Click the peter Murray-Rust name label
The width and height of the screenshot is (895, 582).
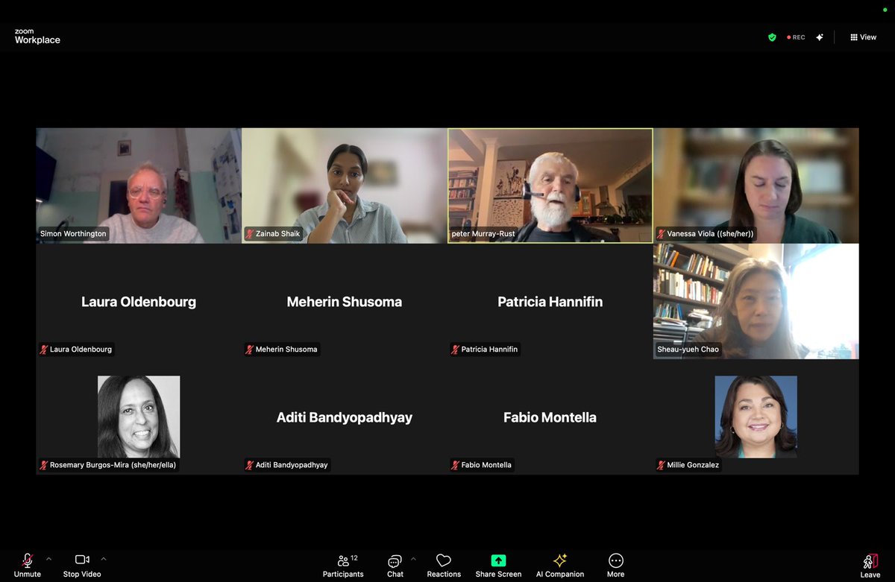(483, 233)
